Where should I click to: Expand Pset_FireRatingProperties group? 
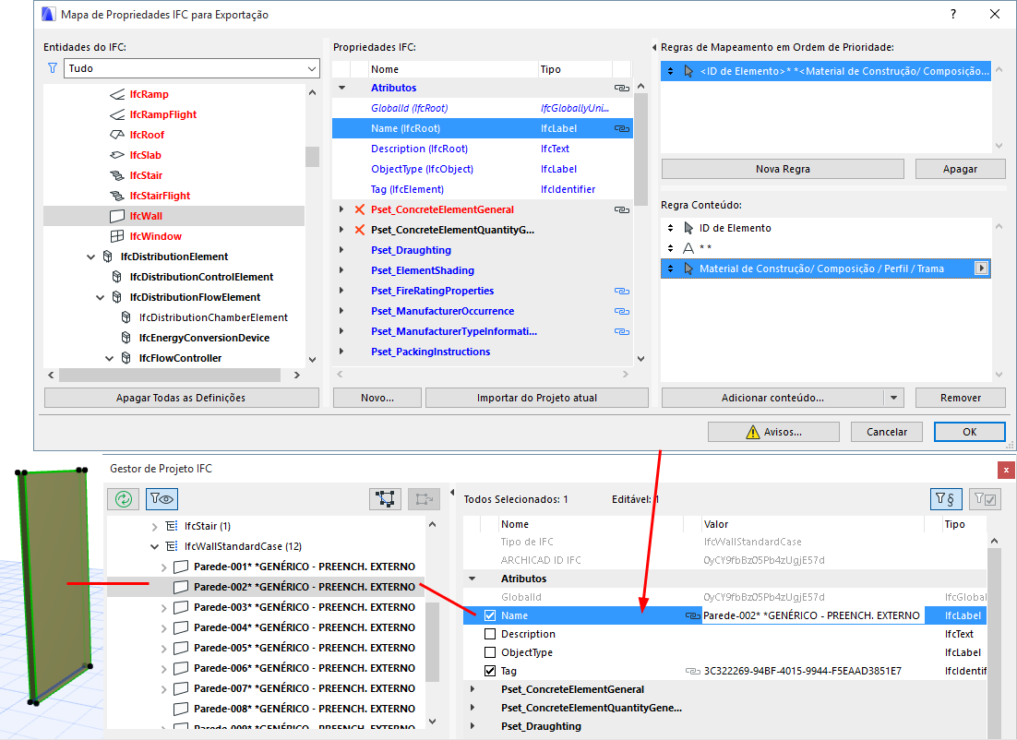click(341, 291)
